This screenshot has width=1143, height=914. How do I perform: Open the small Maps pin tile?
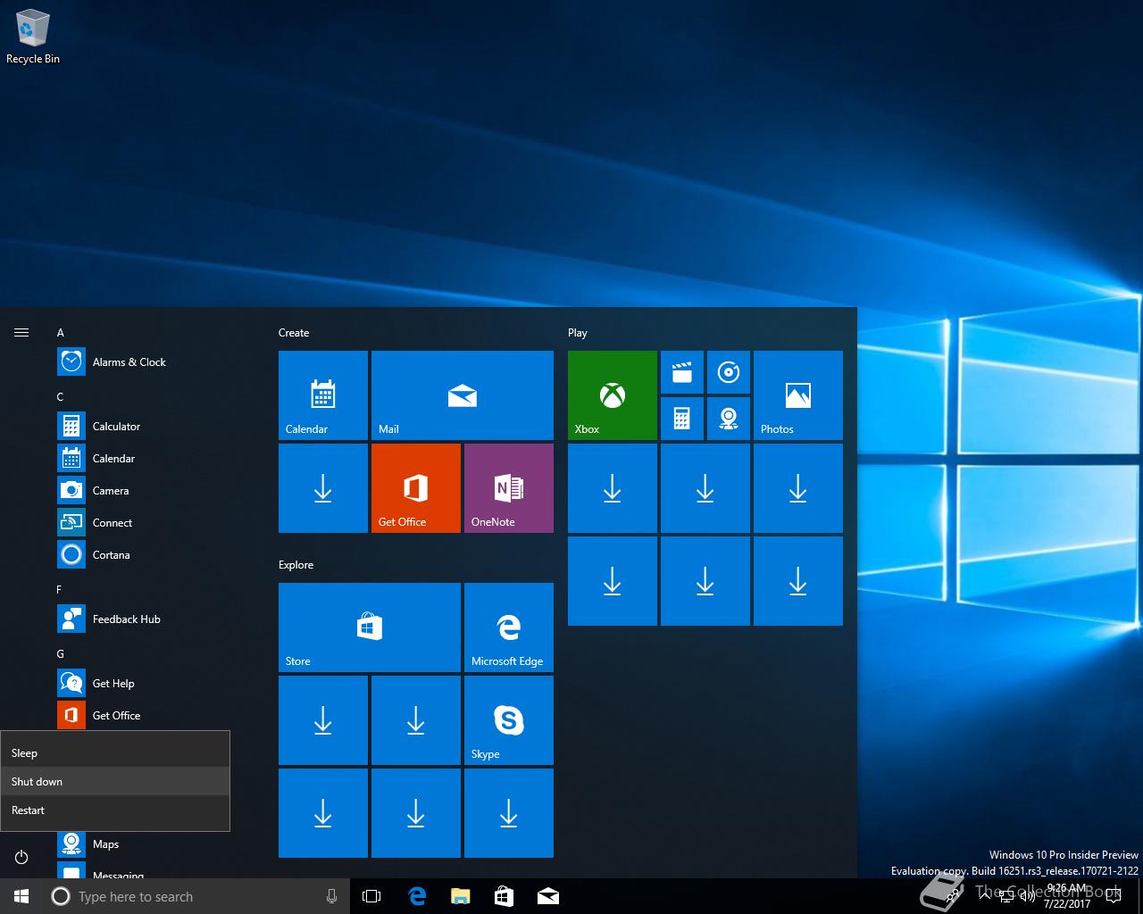pyautogui.click(x=729, y=419)
